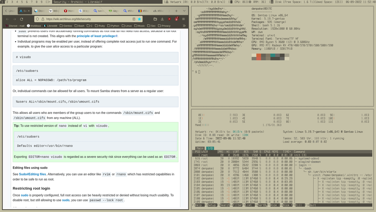This screenshot has height=212, width=376.
Task: Switch to the 'A tcp' tab
Action: click(x=84, y=11)
